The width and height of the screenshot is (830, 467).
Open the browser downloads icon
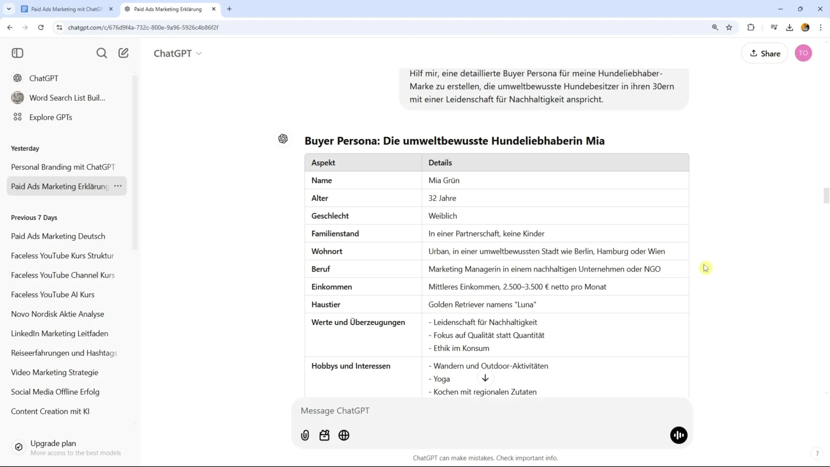tap(789, 27)
